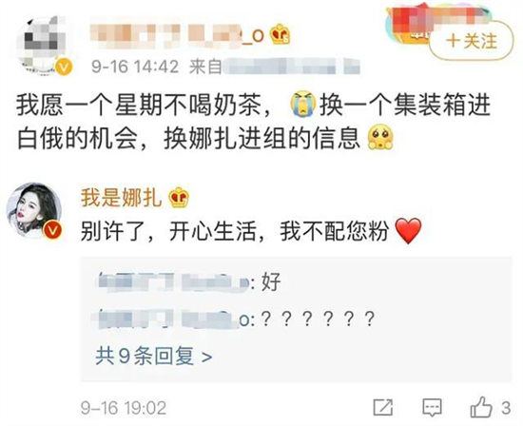Tap the share (repost) icon
The height and width of the screenshot is (426, 523).
point(382,407)
